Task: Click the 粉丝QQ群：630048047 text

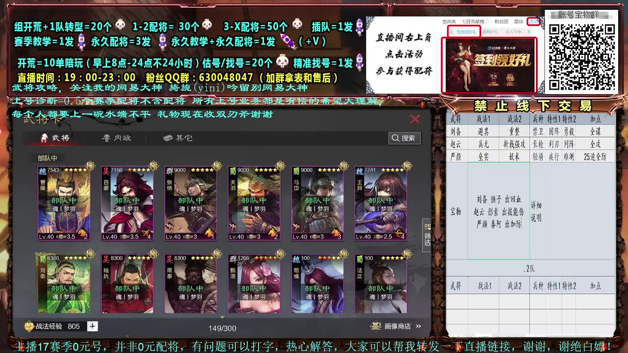Action: coord(199,77)
